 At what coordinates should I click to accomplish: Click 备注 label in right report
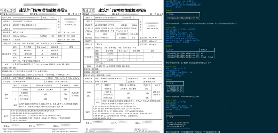[88, 112]
